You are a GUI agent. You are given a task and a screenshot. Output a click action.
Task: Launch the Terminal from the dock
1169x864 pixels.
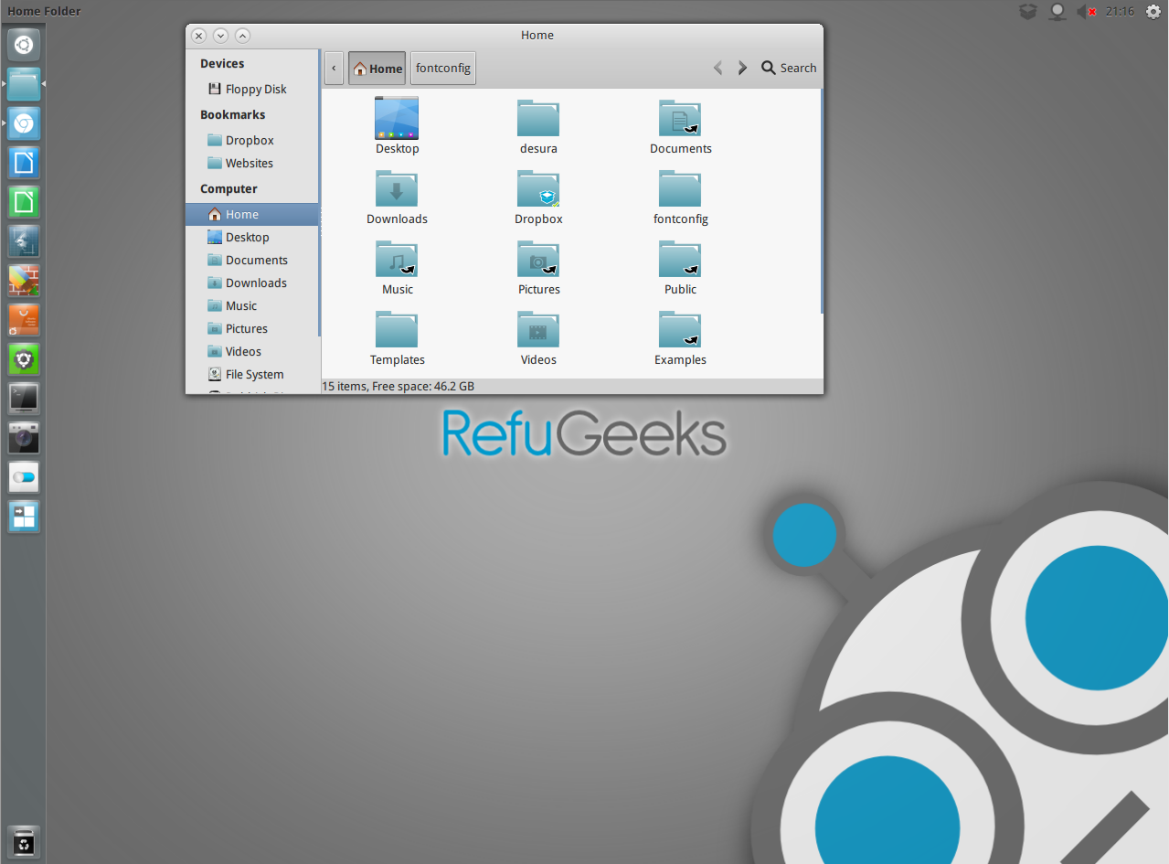(x=24, y=399)
